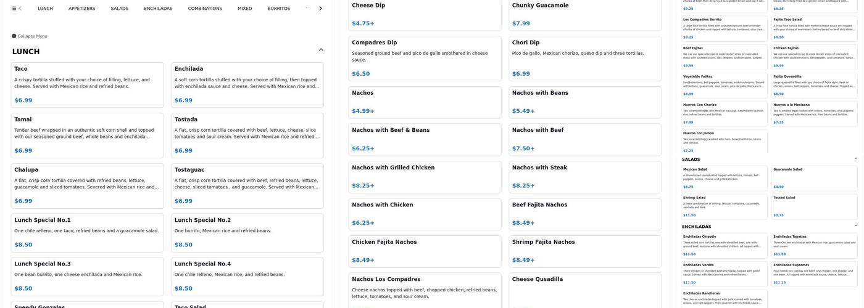Collapse the SALADS section chevron
Viewport: 864px width, 308px height.
coord(855,159)
